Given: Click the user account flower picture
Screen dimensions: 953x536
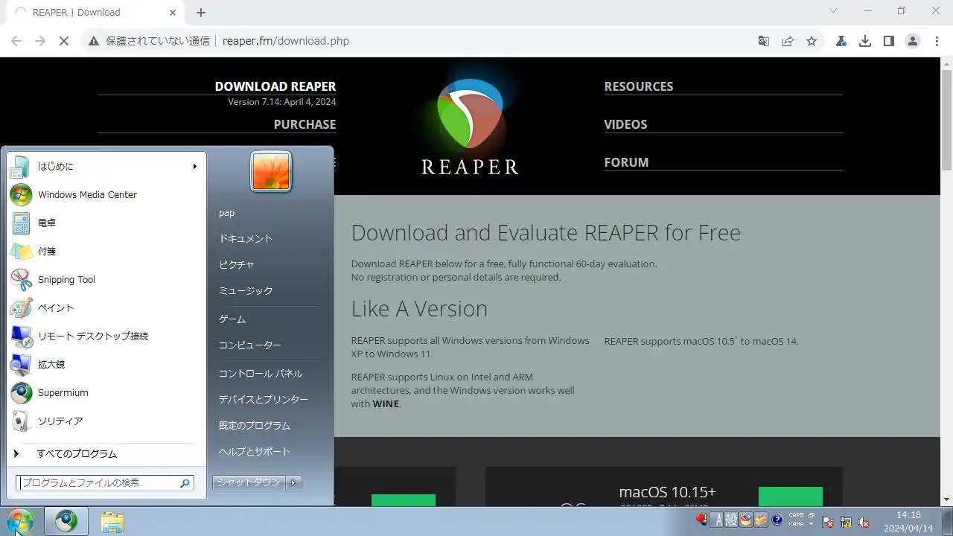Looking at the screenshot, I should pos(271,171).
